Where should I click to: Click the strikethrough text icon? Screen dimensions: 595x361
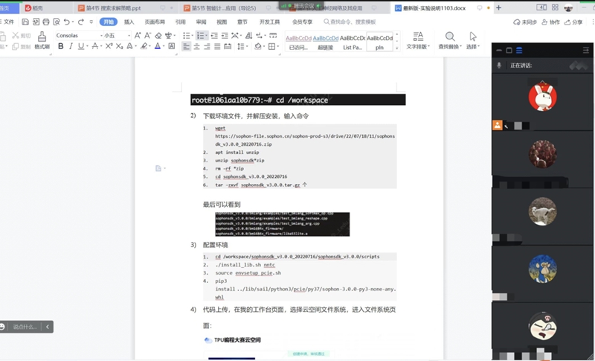(95, 46)
